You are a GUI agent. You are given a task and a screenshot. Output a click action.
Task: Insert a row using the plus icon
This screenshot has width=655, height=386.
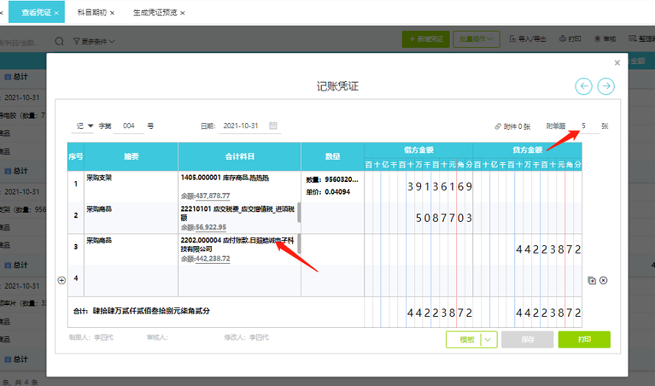(x=61, y=280)
